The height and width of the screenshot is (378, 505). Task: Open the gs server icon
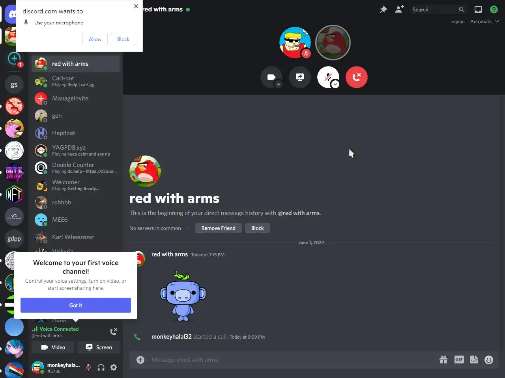pyautogui.click(x=14, y=84)
